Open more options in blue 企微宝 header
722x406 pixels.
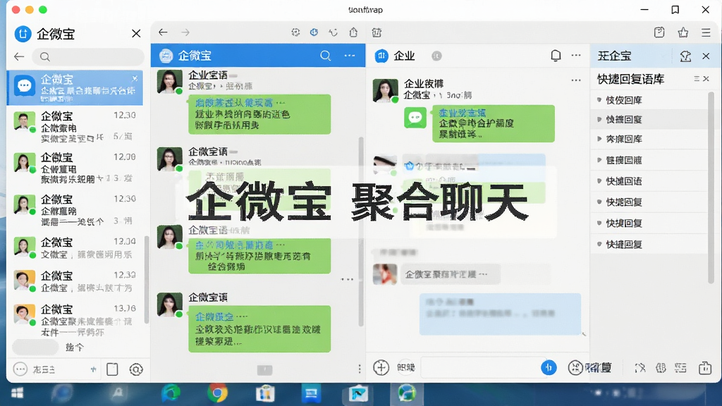point(350,56)
